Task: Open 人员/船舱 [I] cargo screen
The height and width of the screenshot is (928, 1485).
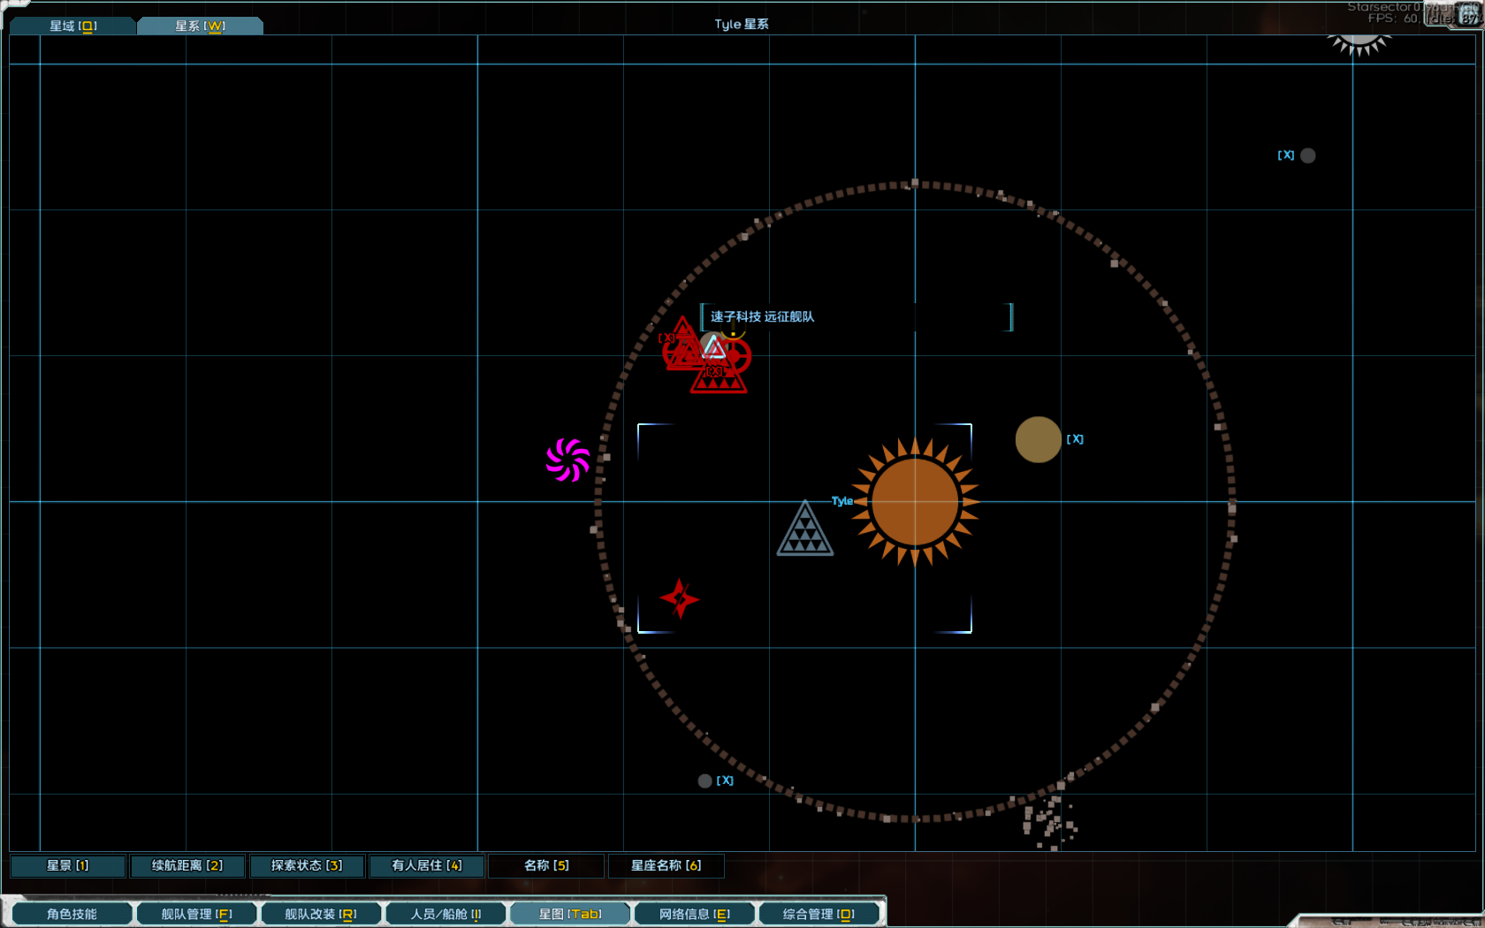Action: click(445, 914)
